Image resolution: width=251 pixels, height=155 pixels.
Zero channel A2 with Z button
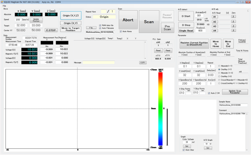[233, 22]
